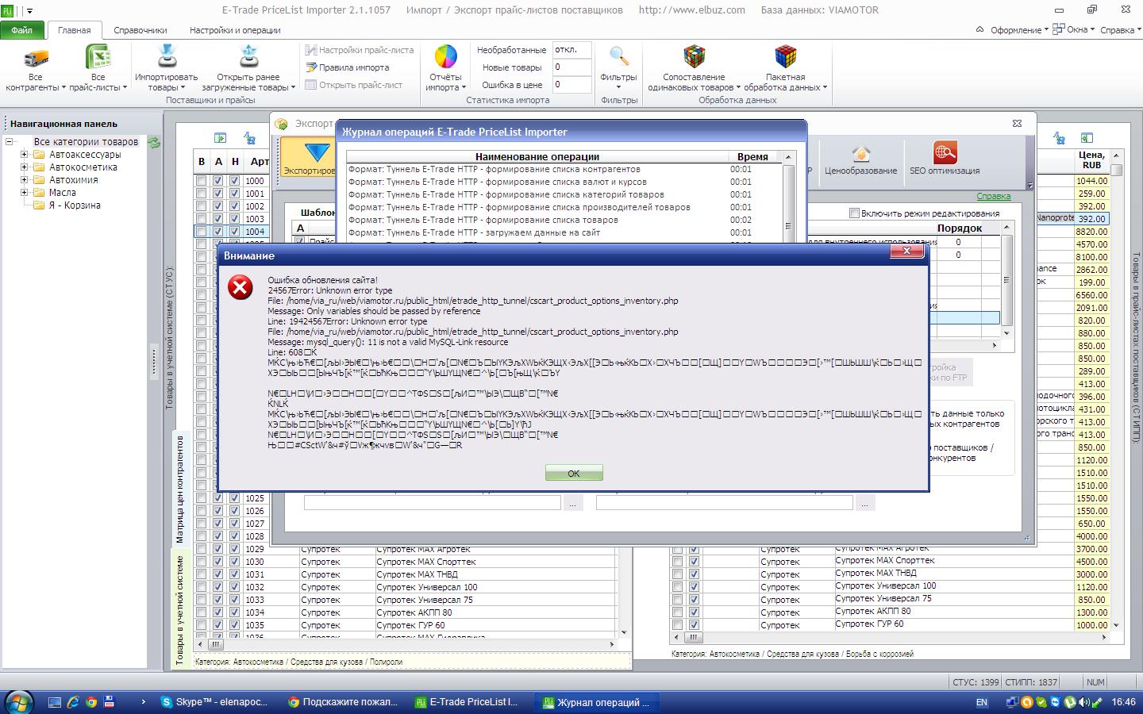Click the Необработанные field showing откл.
The image size is (1143, 714).
(572, 50)
